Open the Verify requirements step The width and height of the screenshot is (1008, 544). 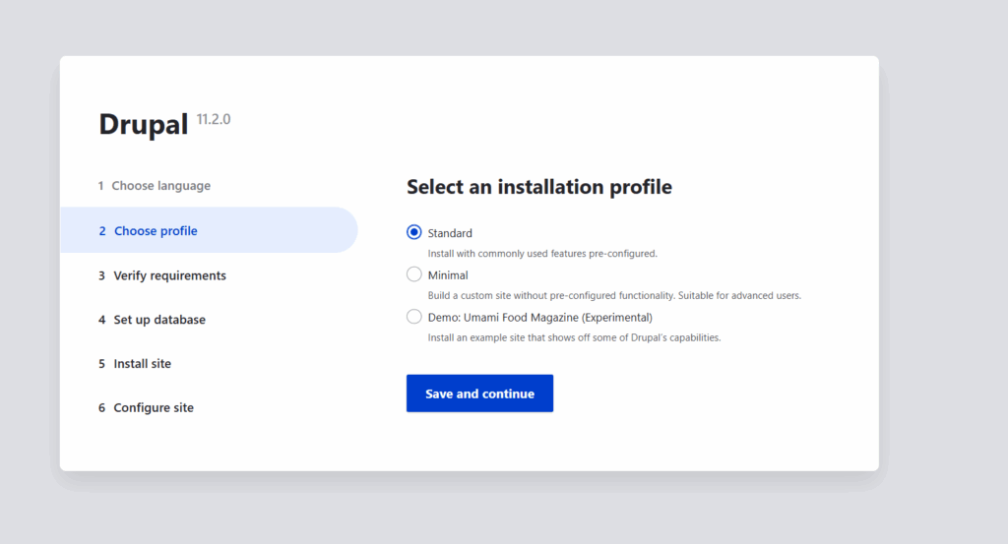pos(162,275)
